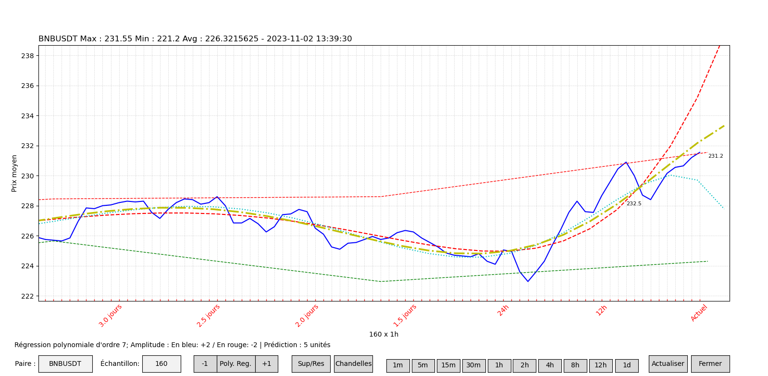Select the 1m timeframe
The width and height of the screenshot is (768, 376).
[398, 365]
